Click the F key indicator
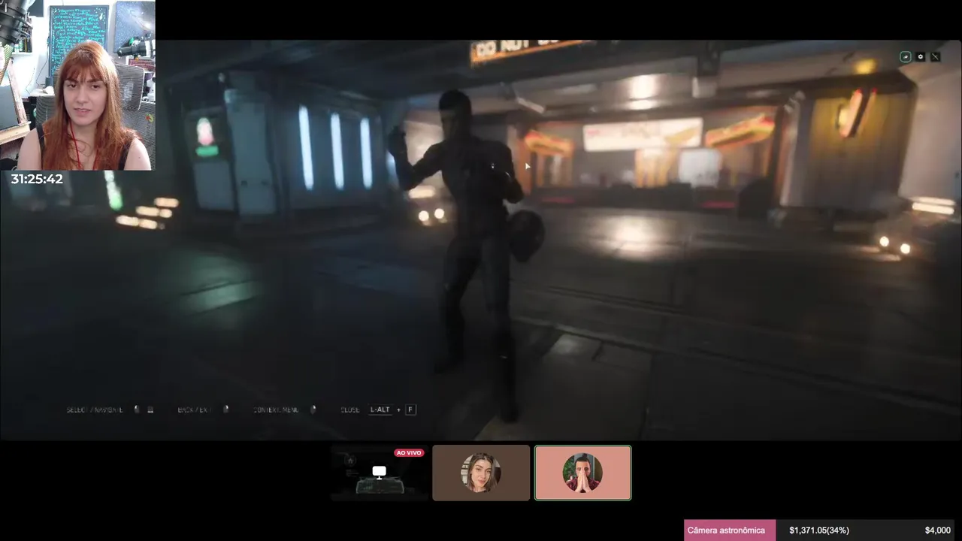This screenshot has height=541, width=962. pos(410,410)
